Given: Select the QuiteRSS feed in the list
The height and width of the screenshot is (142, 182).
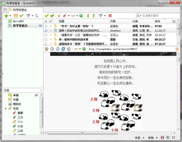Looking at the screenshot, I should click(x=18, y=21).
